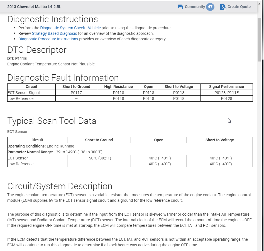Click the Create Quote dollar document icon
This screenshot has height=251, width=264.
223,7
